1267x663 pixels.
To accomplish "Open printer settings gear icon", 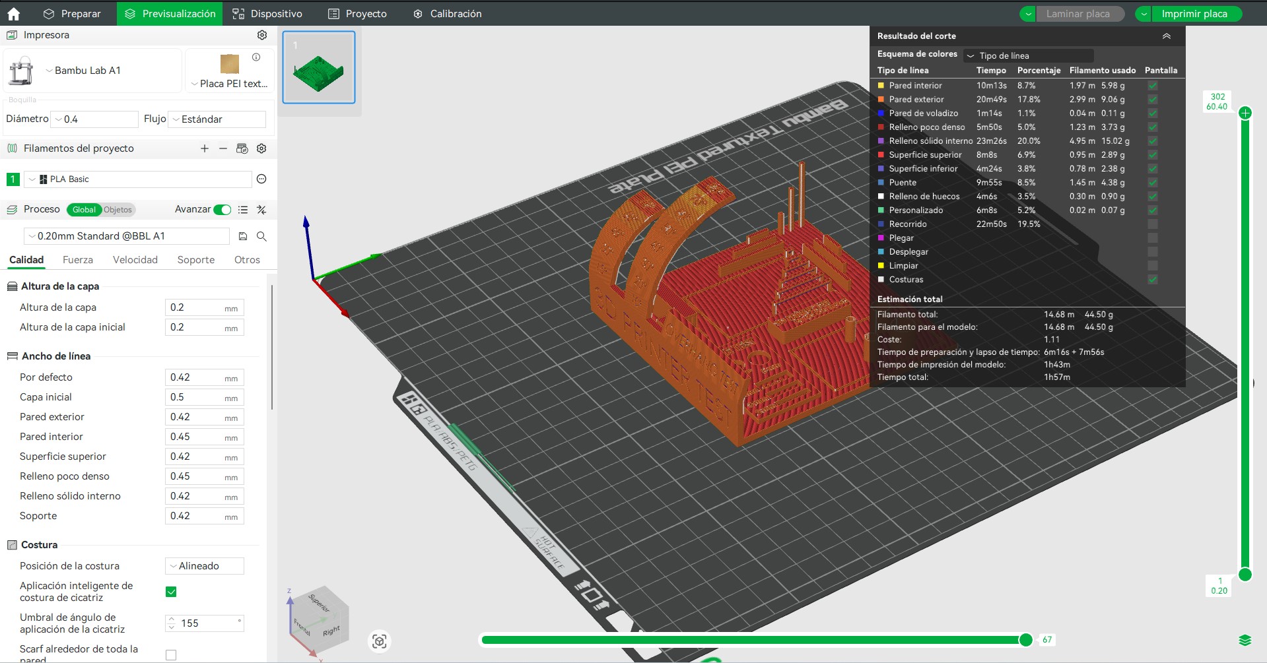I will point(262,35).
